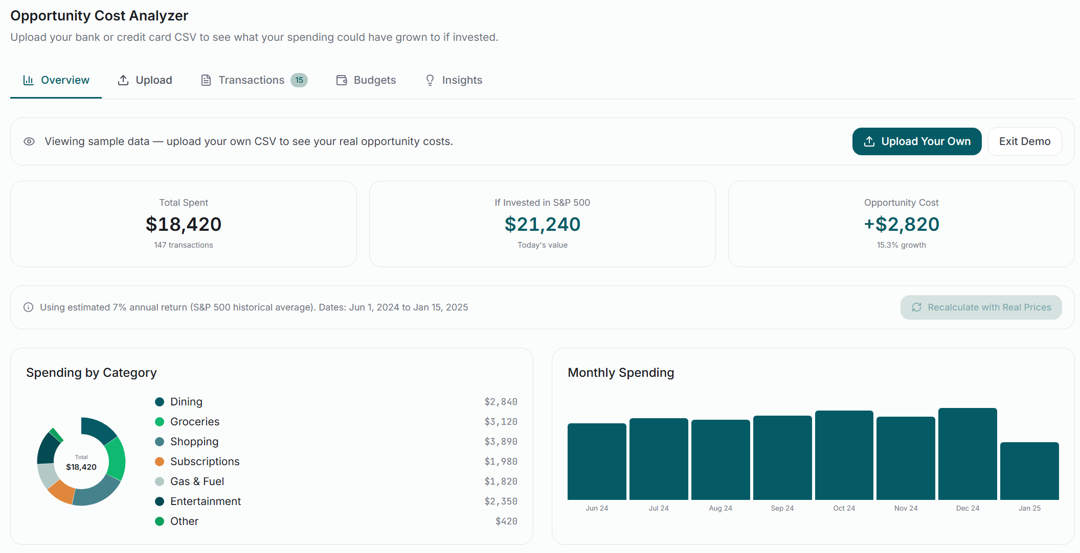Open the Transactions tab
The height and width of the screenshot is (553, 1080).
(x=254, y=80)
